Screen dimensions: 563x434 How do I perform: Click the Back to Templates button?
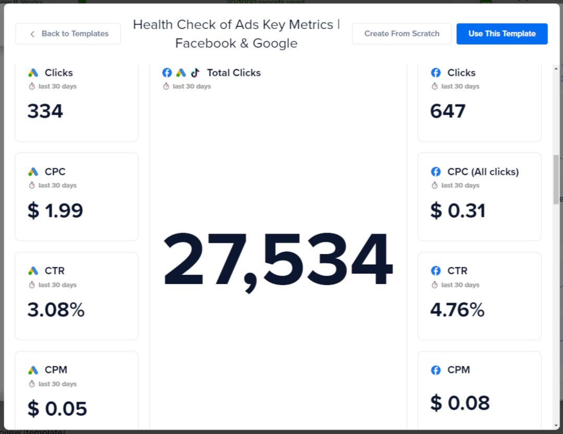tap(68, 34)
